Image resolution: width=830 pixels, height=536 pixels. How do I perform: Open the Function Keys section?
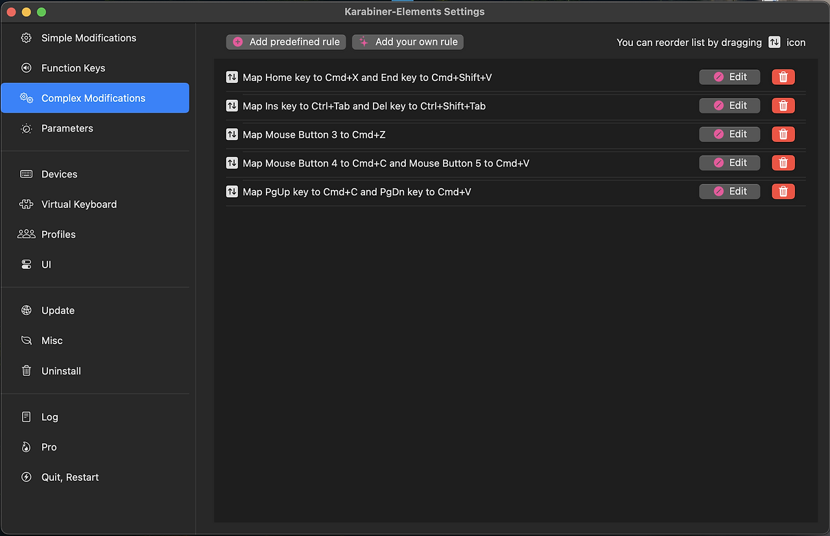95,68
